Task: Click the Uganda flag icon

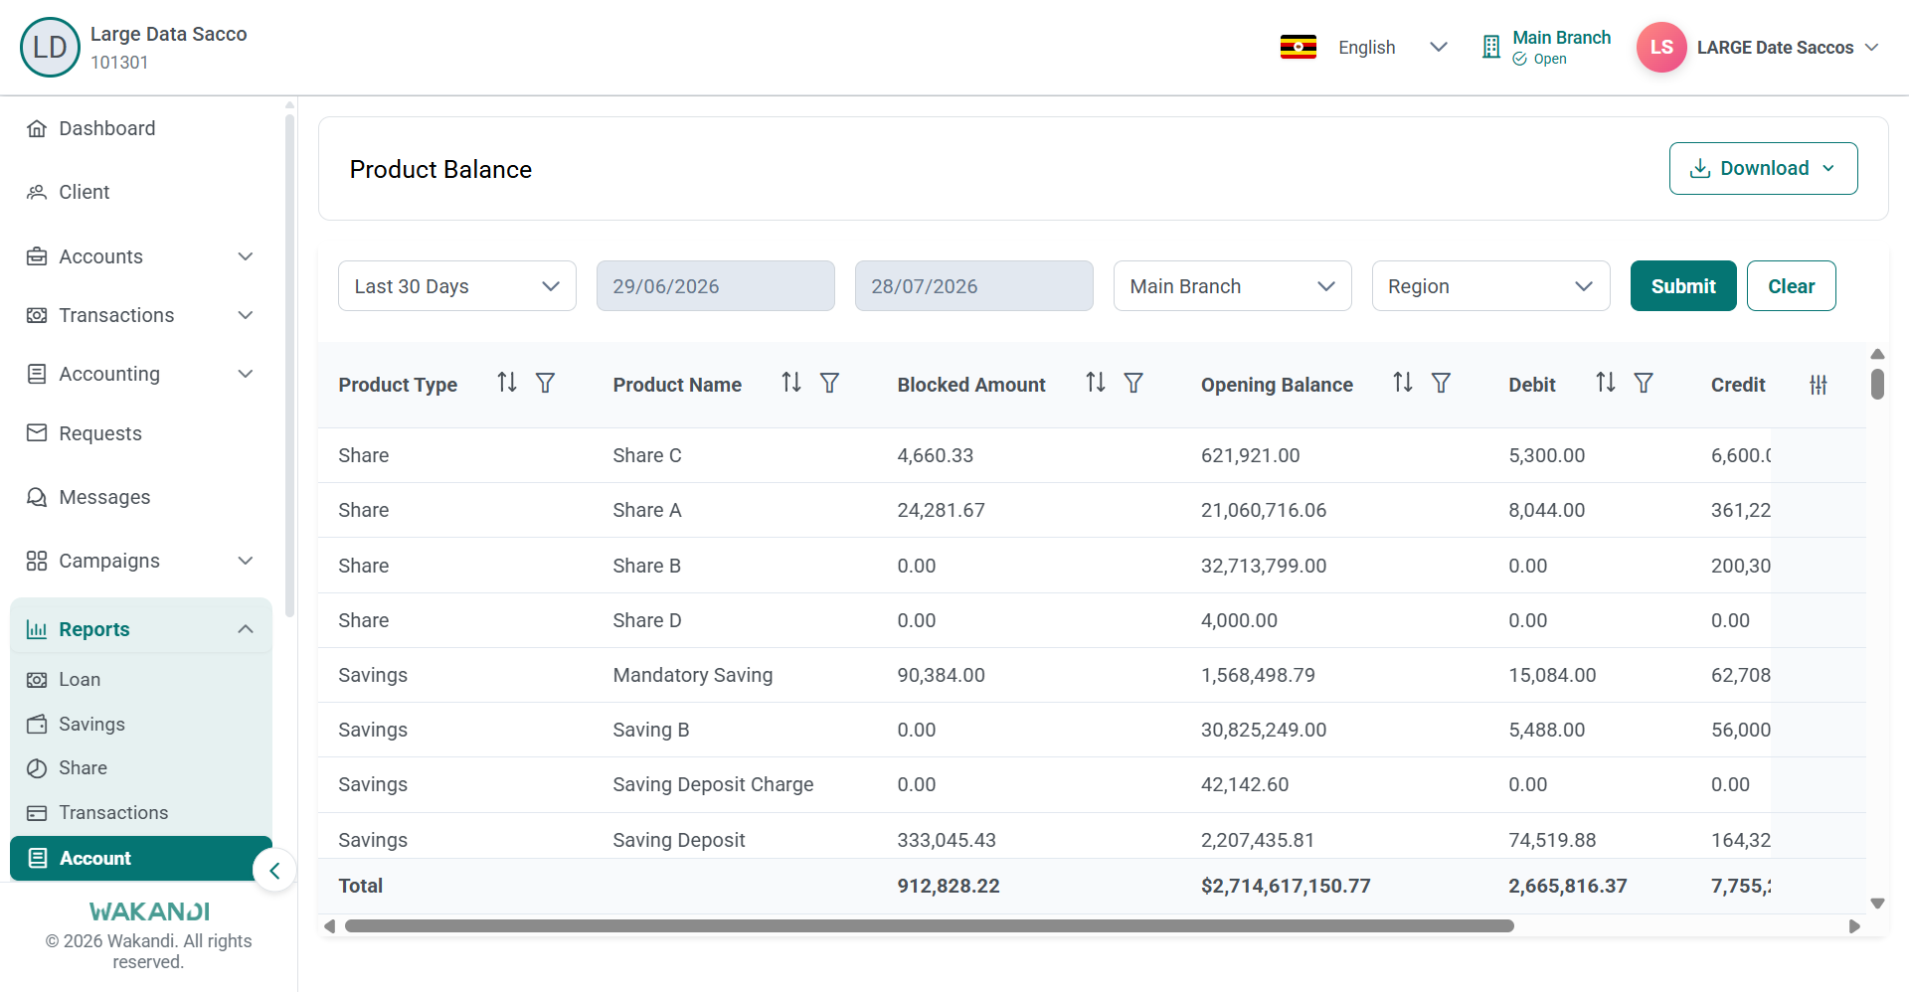Action: 1299,47
